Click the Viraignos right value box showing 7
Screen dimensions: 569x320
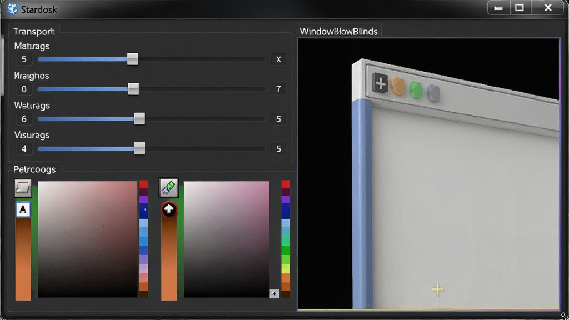278,89
